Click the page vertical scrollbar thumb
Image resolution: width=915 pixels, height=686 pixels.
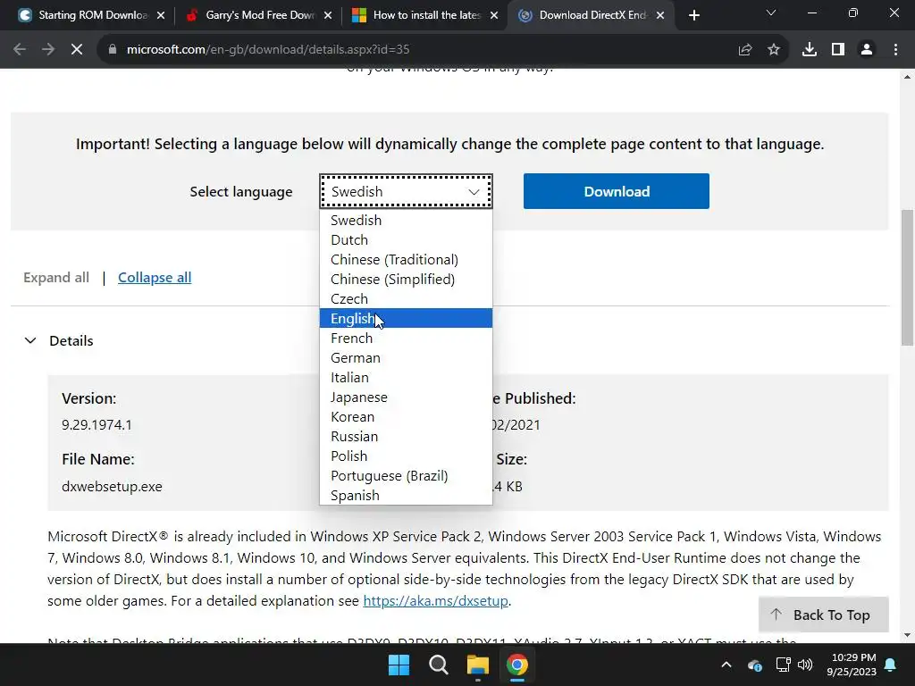pos(907,277)
